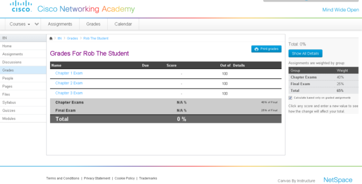
Task: Select Discussions in the course sidebar
Action: (x=12, y=62)
